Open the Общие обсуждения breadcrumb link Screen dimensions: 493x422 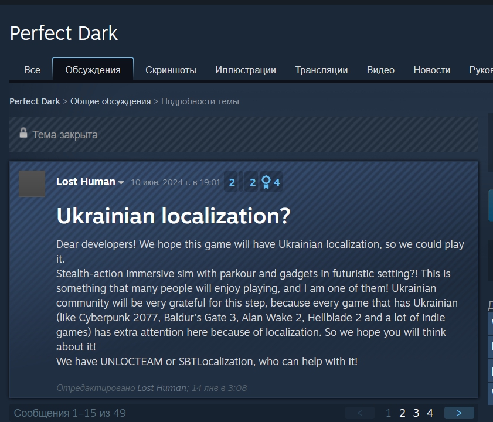pos(110,101)
